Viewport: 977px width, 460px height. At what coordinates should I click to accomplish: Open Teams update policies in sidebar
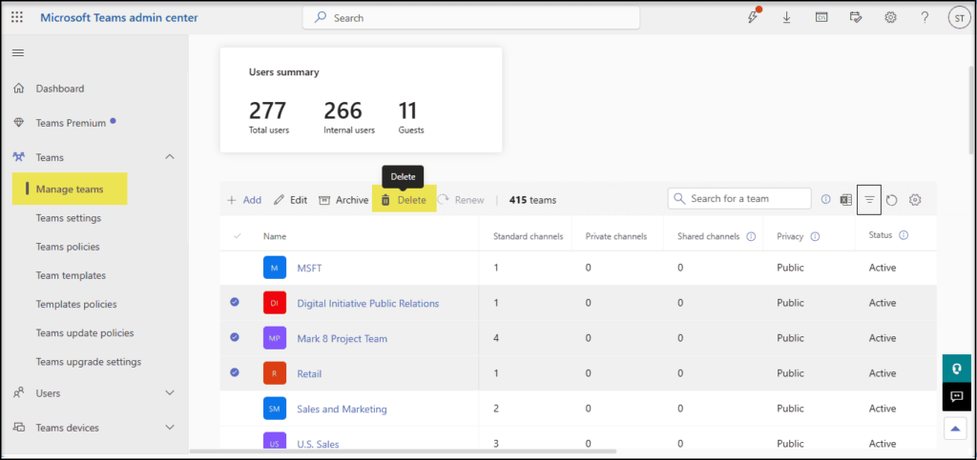[85, 332]
